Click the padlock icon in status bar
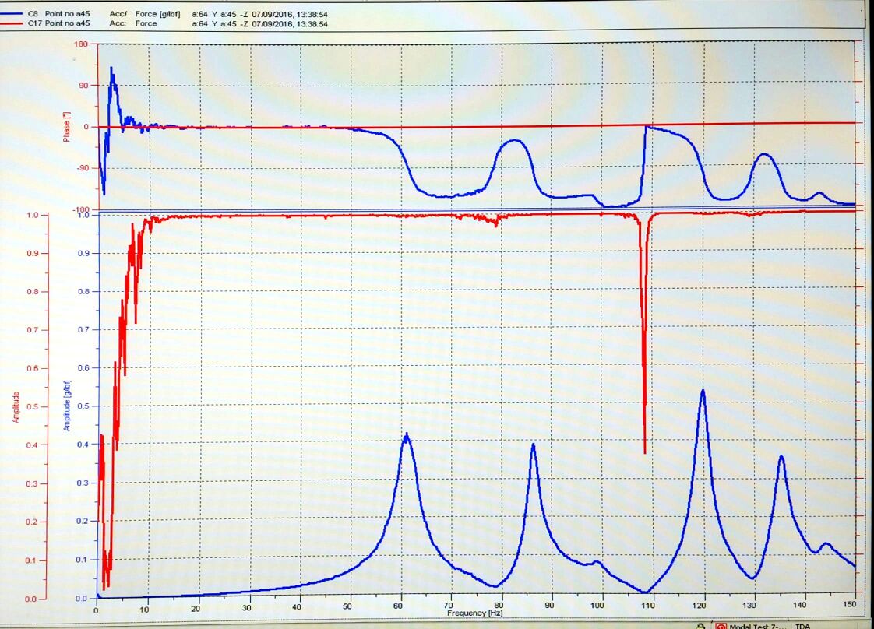Image resolution: width=874 pixels, height=629 pixels. pos(701,626)
